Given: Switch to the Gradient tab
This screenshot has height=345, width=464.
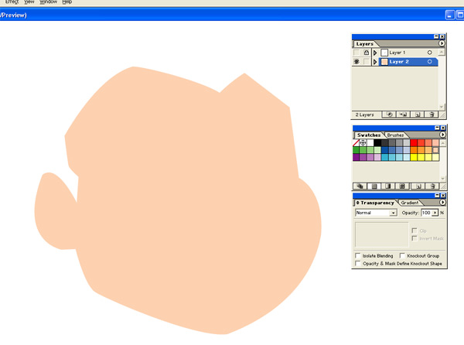Looking at the screenshot, I should (x=410, y=203).
